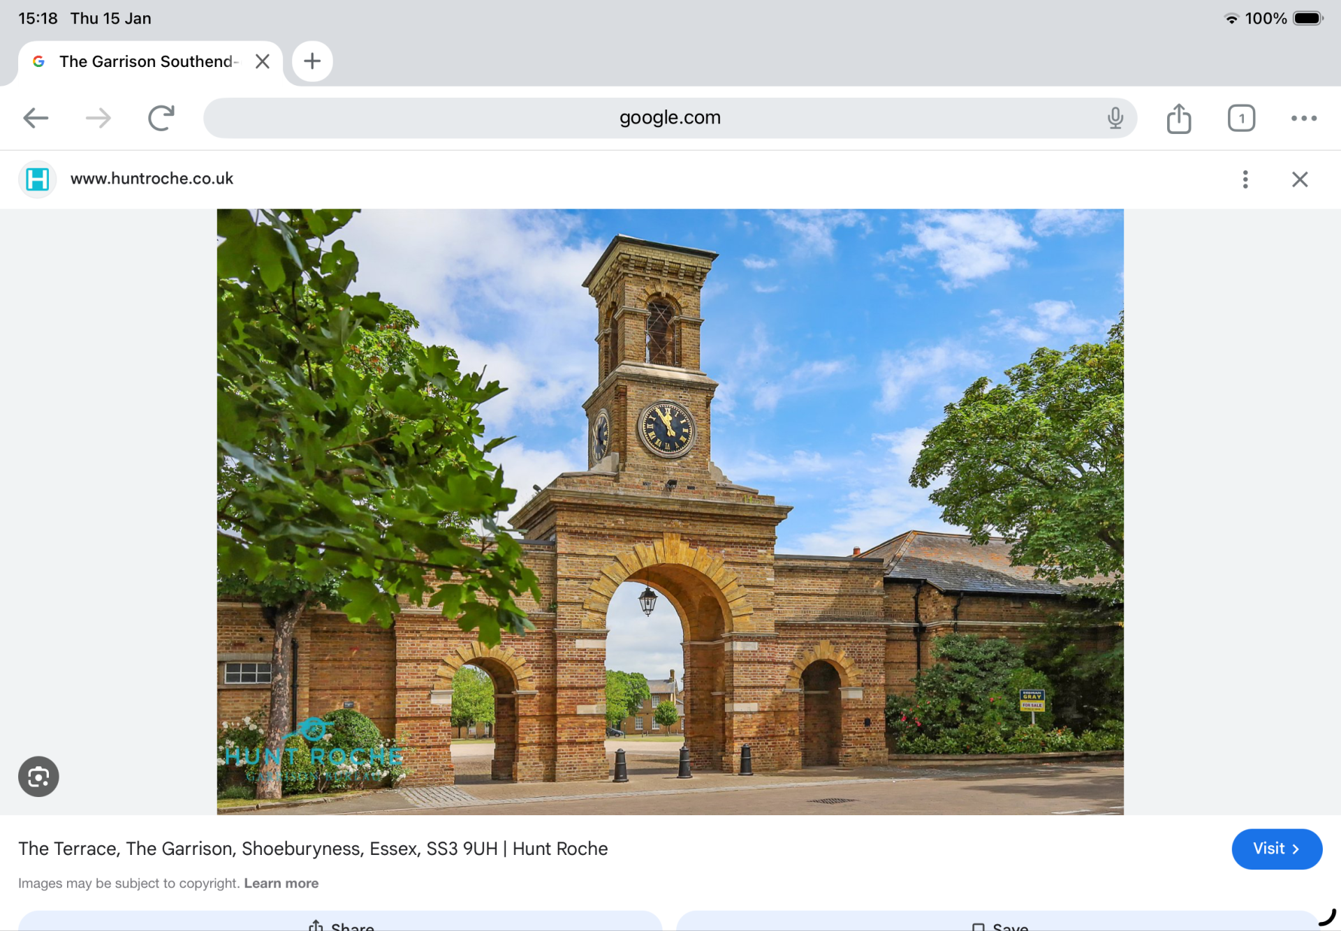Screen dimensions: 1341x931
Task: Close the image preview panel
Action: [x=1299, y=179]
